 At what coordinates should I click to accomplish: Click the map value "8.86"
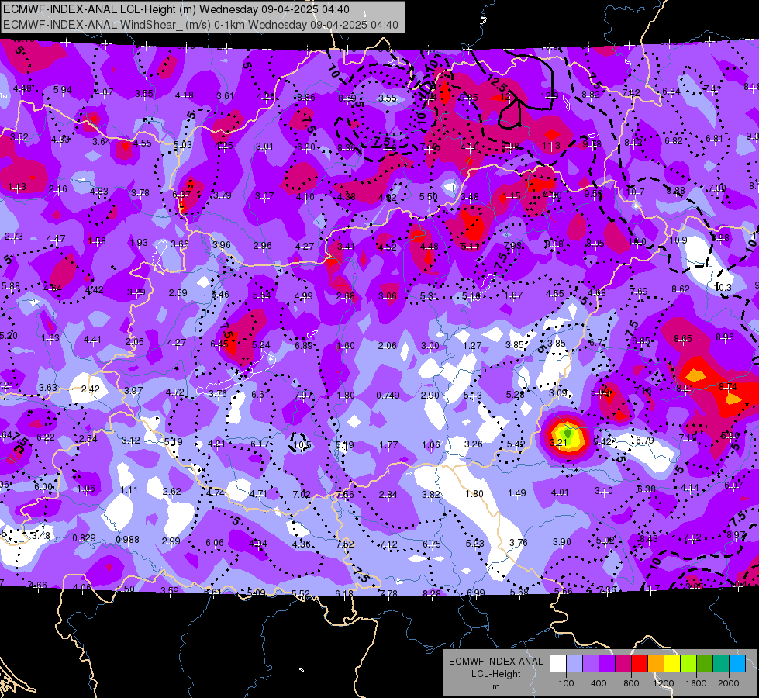coord(306,98)
